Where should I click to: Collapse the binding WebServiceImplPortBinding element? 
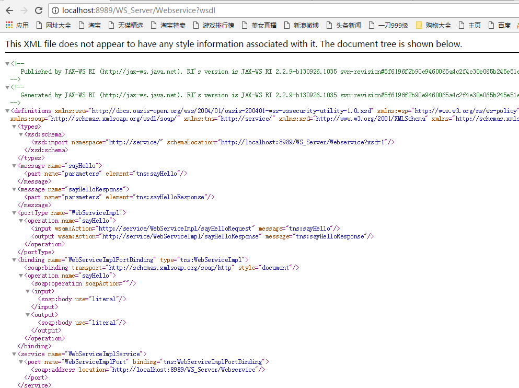(x=13, y=259)
